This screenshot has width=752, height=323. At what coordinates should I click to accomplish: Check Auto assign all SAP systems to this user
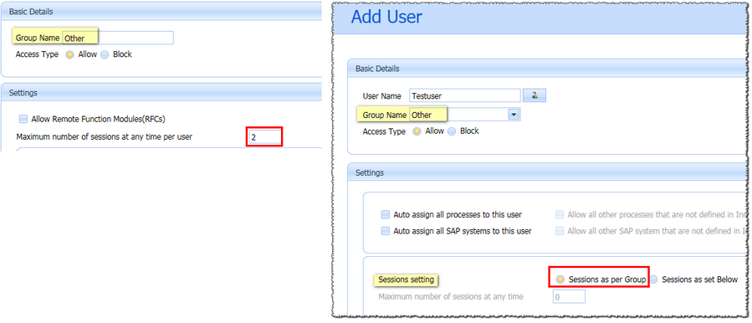385,231
